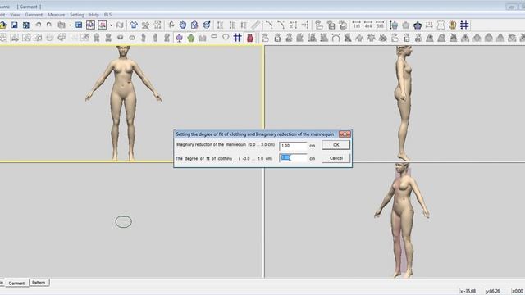The image size is (525, 295).
Task: Click Cancel in the fit settings dialog
Action: (x=336, y=158)
